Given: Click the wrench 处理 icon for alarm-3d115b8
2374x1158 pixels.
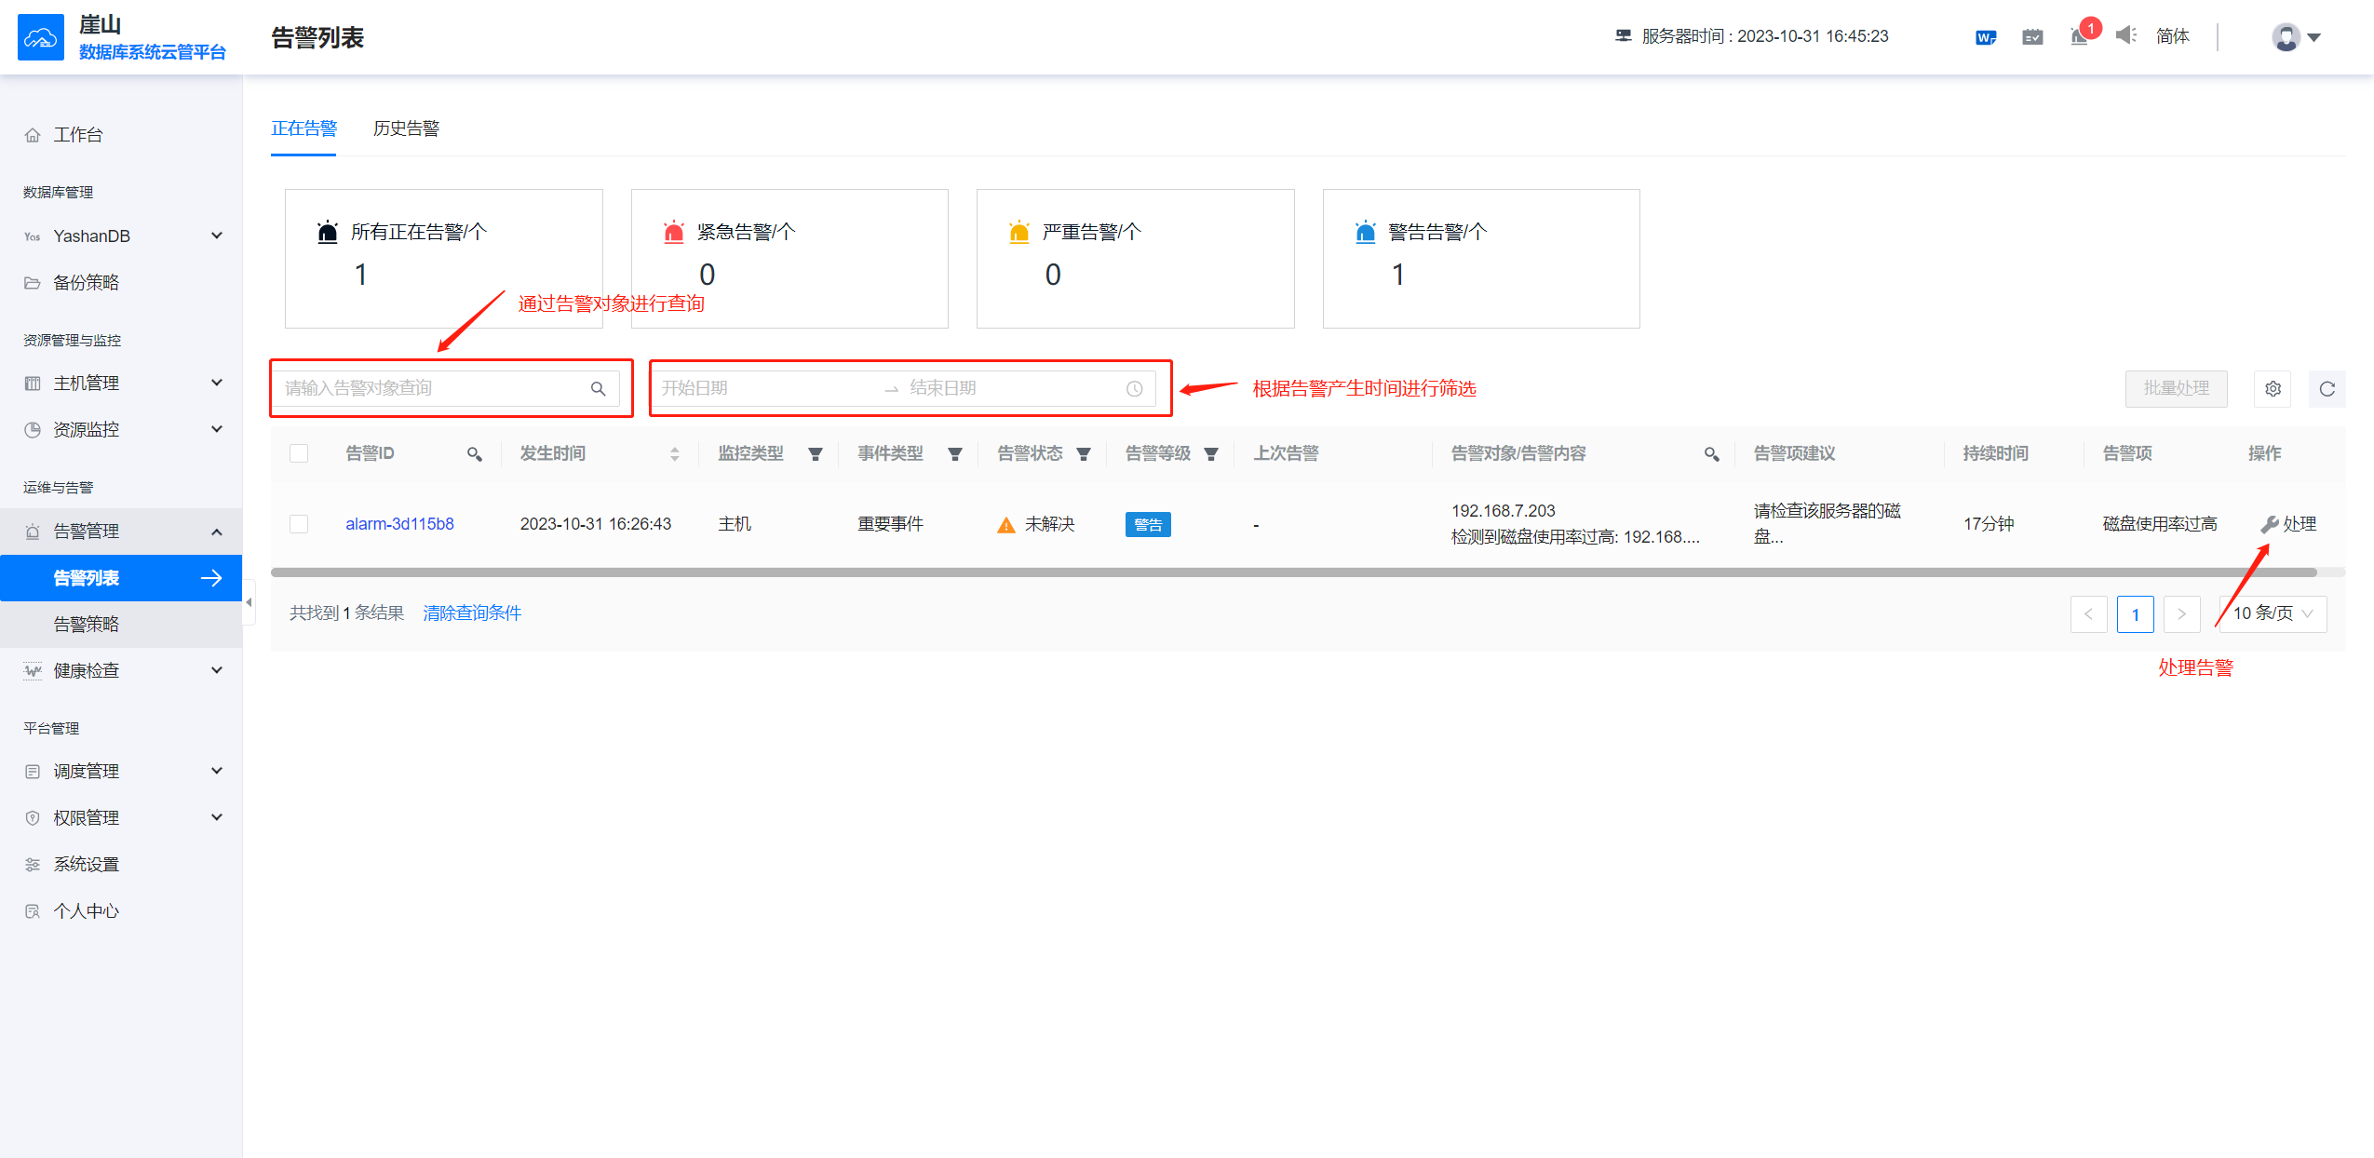Looking at the screenshot, I should [2269, 523].
